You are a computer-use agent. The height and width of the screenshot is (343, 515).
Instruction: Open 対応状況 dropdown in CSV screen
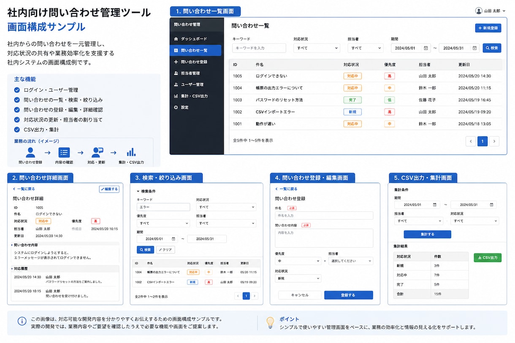[x=474, y=221]
